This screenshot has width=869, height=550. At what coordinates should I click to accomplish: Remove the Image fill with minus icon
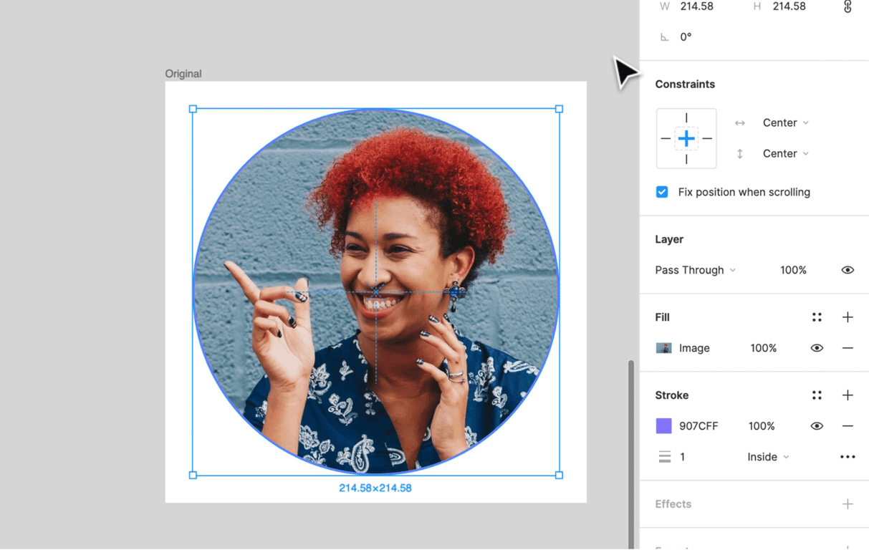848,348
